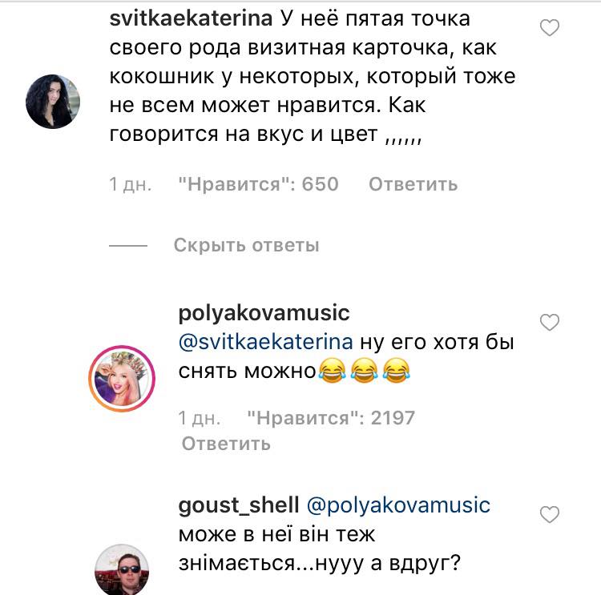This screenshot has width=601, height=595.
Task: Open the goust_shell username link
Action: point(236,505)
